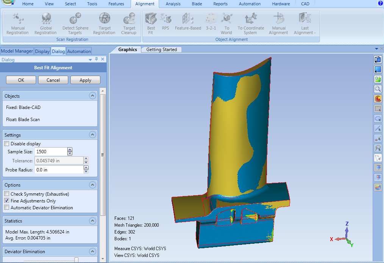Uncheck Fine Adjustments Only
This screenshot has height=263, width=384.
pyautogui.click(x=6, y=201)
